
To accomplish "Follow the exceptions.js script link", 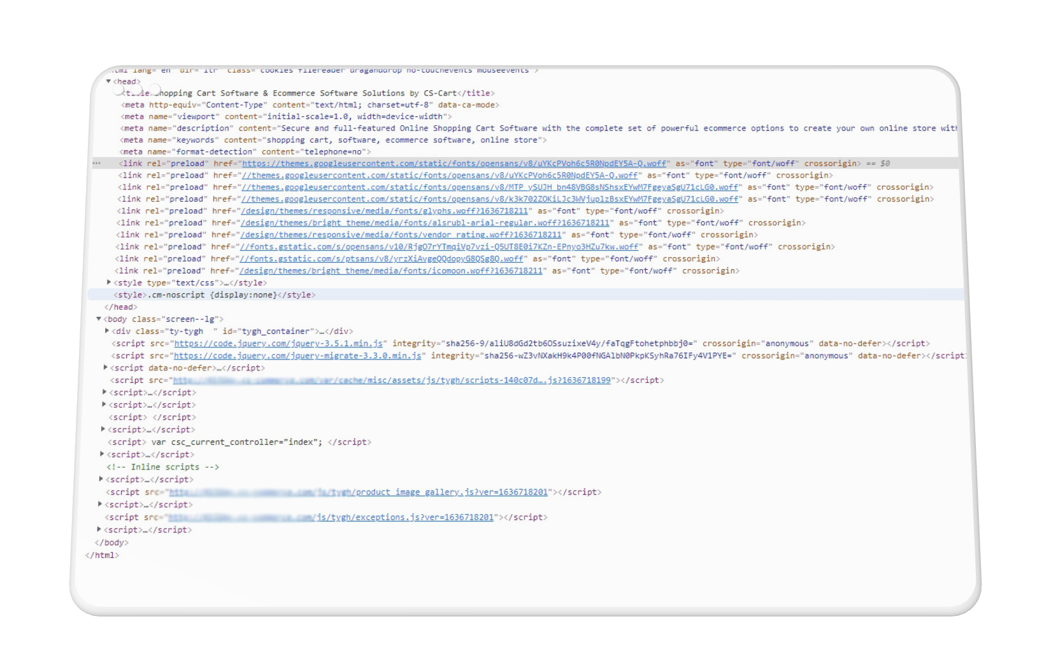I will pos(331,517).
